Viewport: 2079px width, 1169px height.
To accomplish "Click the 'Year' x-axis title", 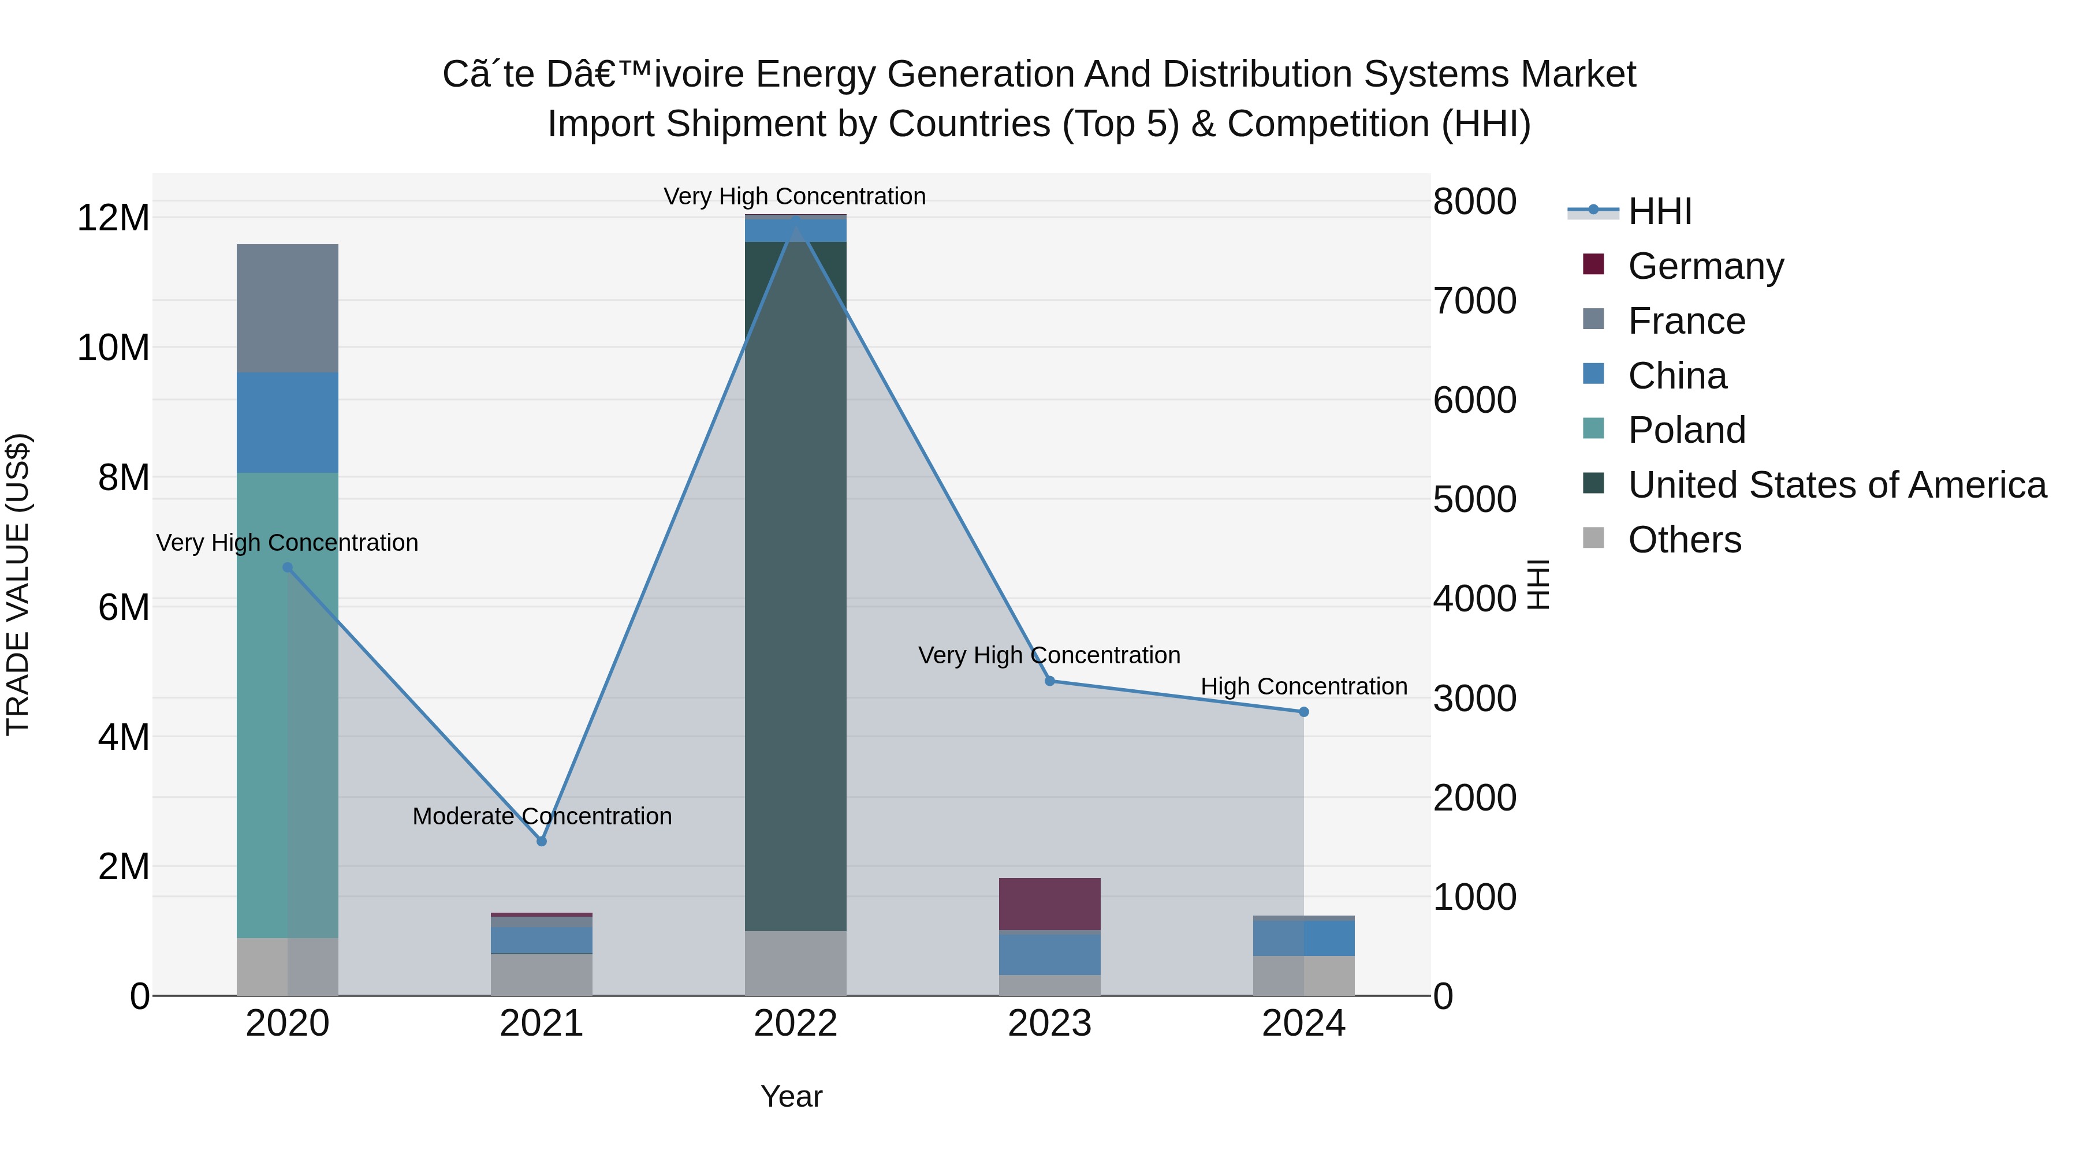I will click(x=791, y=1096).
